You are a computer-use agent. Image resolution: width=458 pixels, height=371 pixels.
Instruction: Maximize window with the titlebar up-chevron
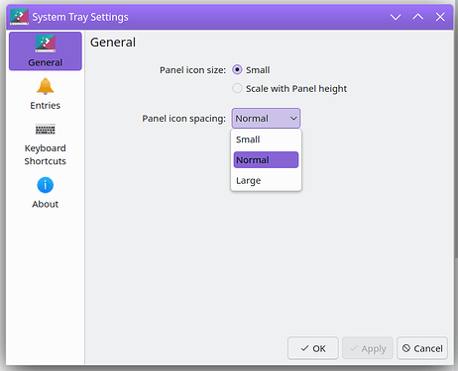pyautogui.click(x=418, y=17)
